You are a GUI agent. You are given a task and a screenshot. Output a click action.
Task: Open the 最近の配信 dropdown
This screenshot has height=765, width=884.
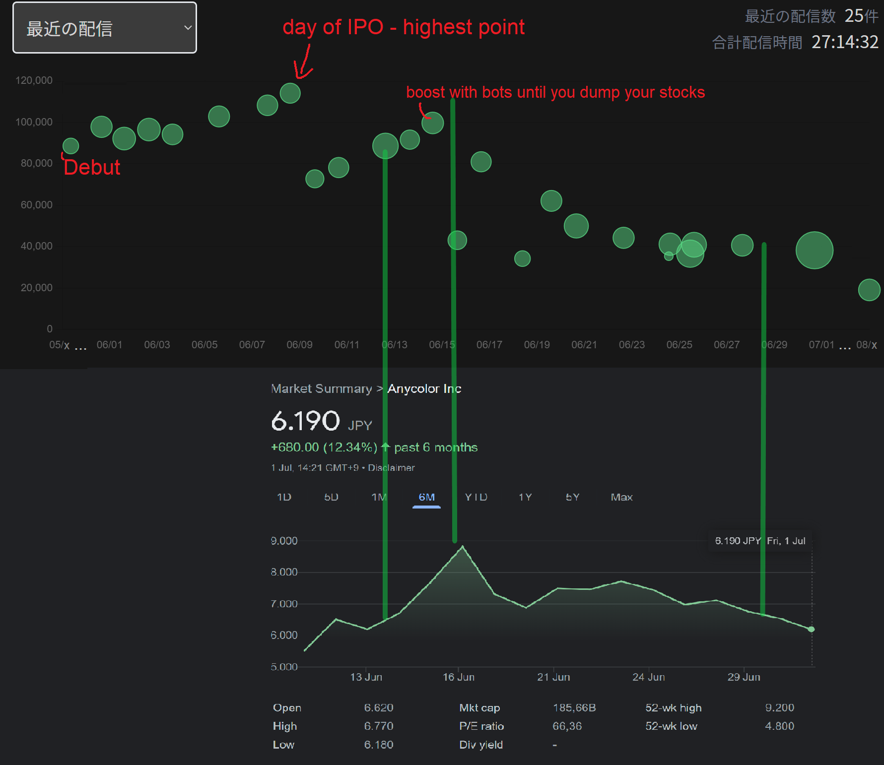105,28
